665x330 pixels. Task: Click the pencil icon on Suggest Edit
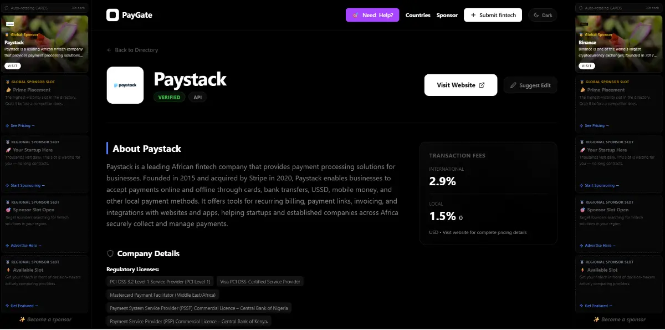[x=514, y=85]
